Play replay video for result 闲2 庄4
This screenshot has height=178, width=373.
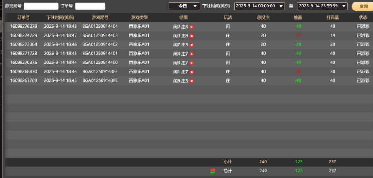(x=192, y=27)
